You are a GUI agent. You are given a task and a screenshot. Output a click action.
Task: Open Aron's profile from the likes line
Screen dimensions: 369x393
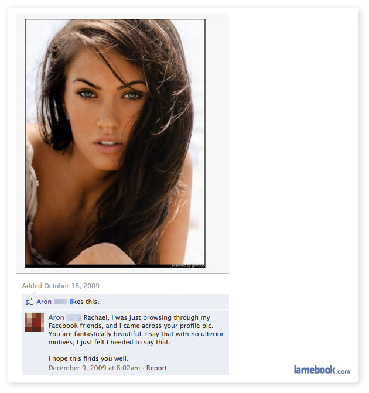click(x=44, y=302)
